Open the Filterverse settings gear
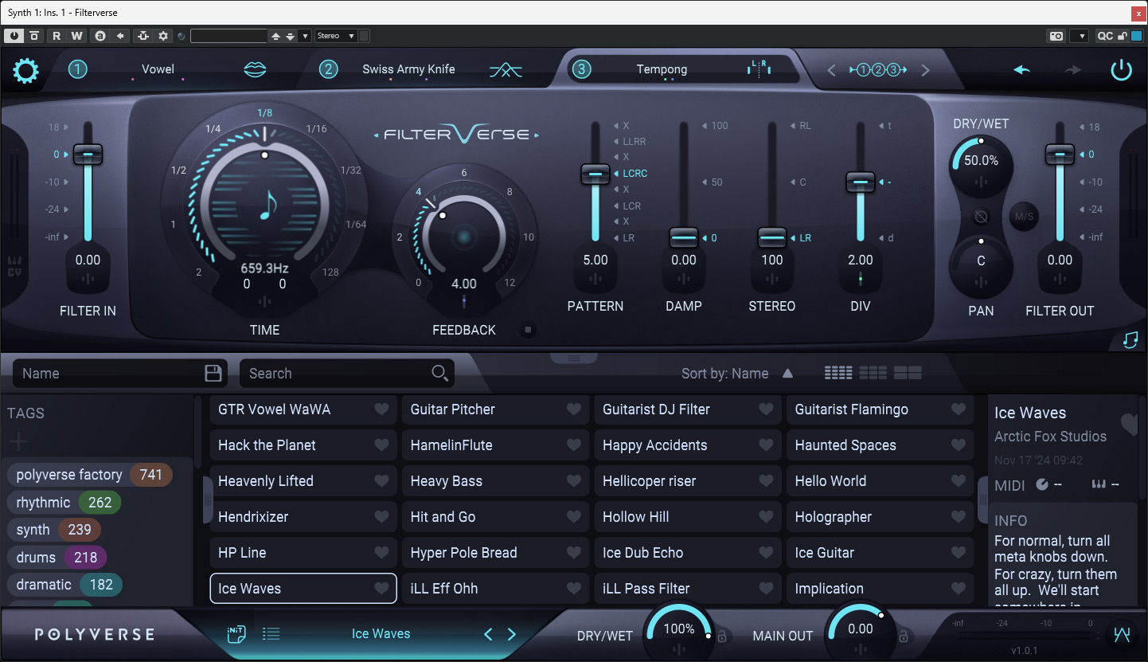 point(26,71)
